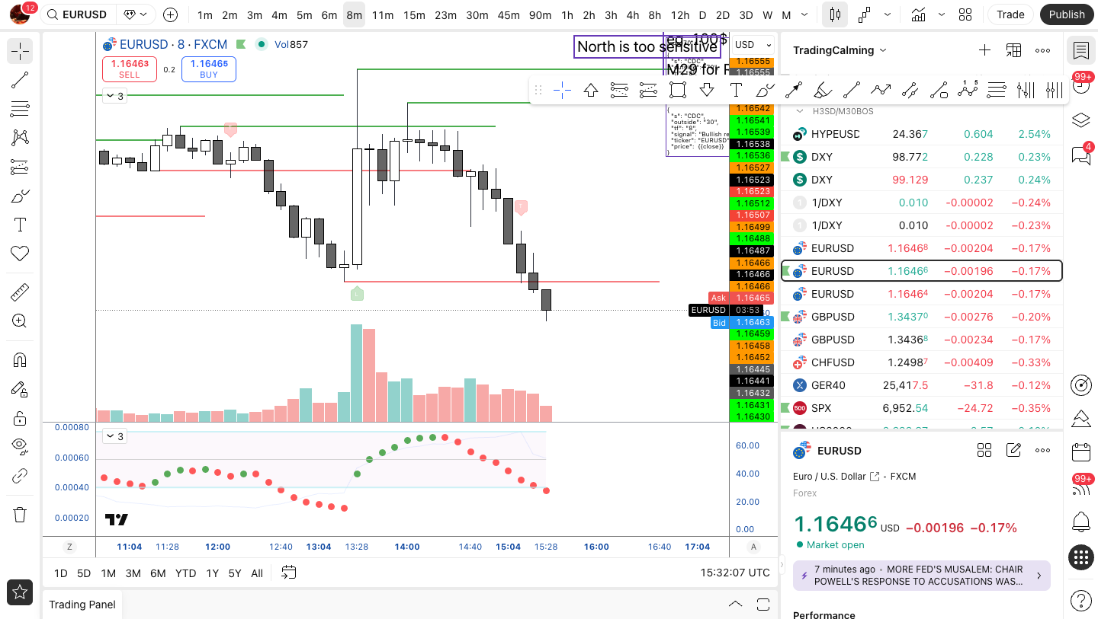Image resolution: width=1098 pixels, height=619 pixels.
Task: Click the trash remove objects icon
Action: [x=20, y=515]
